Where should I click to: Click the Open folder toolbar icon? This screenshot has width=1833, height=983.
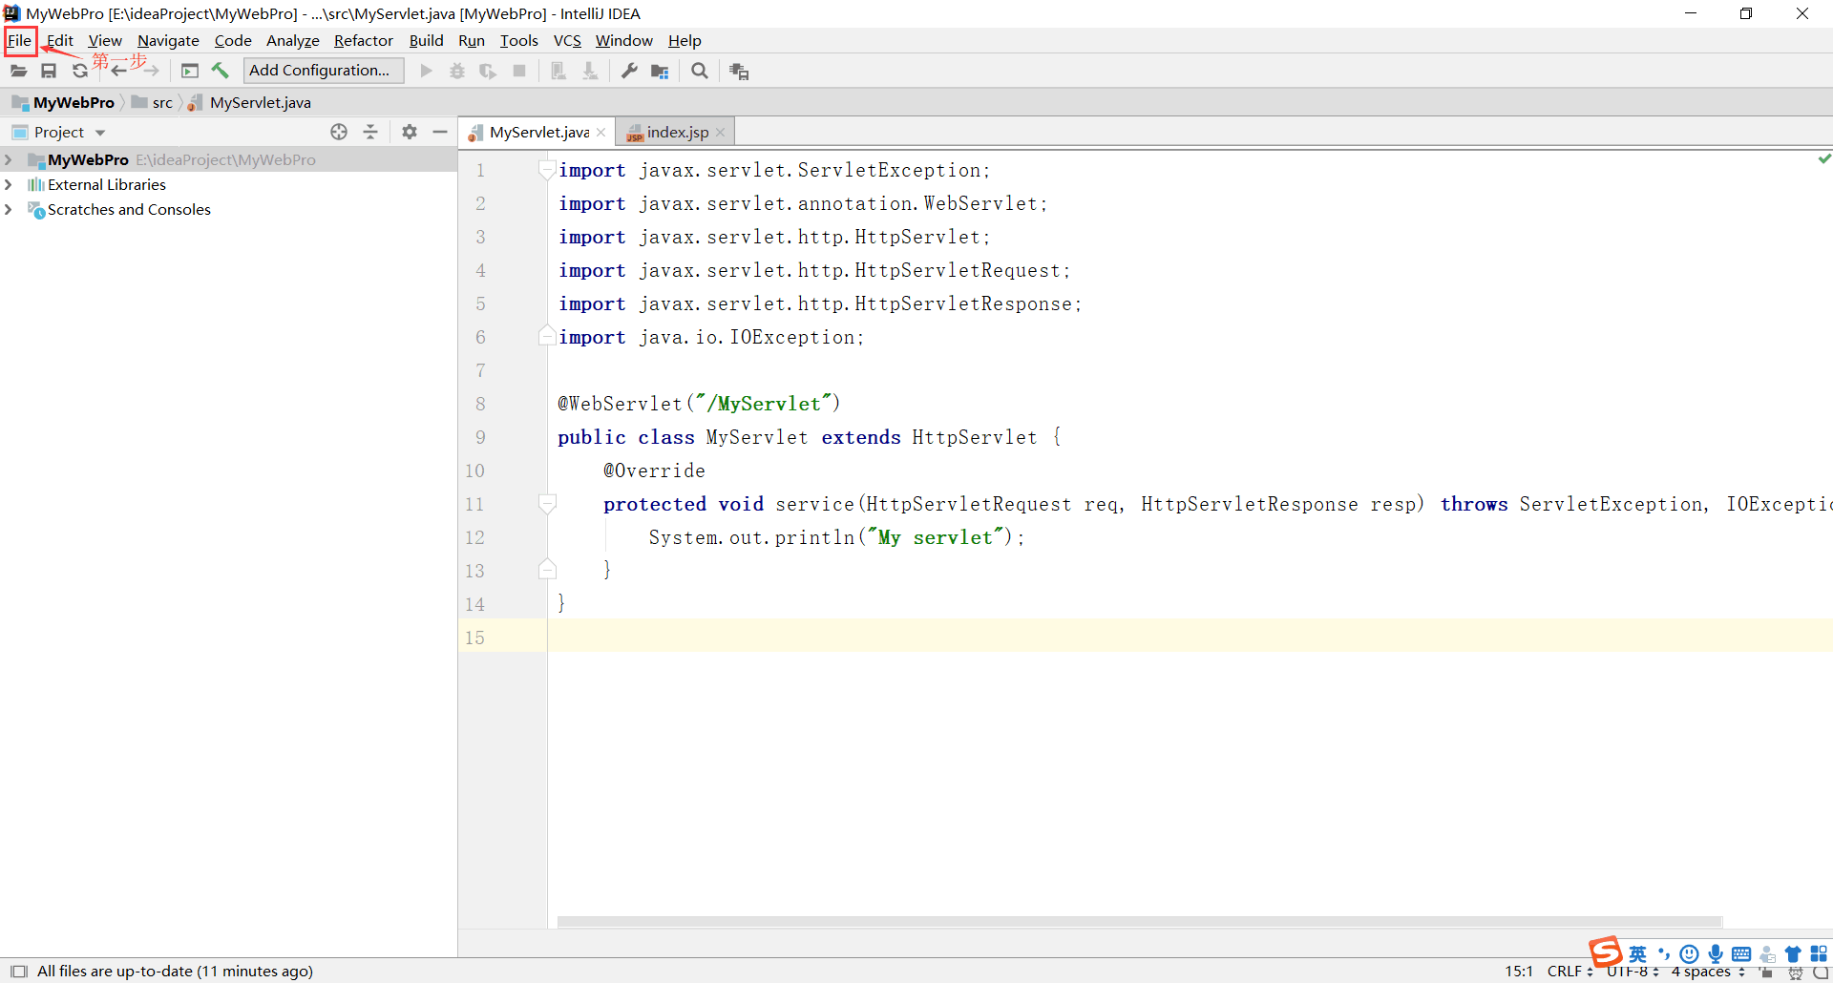click(x=18, y=71)
